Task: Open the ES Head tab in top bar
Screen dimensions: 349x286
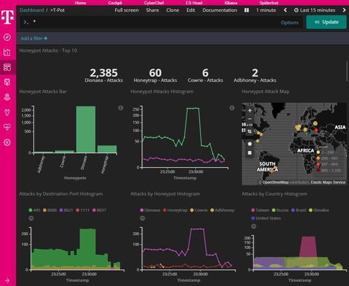Action: click(x=194, y=3)
